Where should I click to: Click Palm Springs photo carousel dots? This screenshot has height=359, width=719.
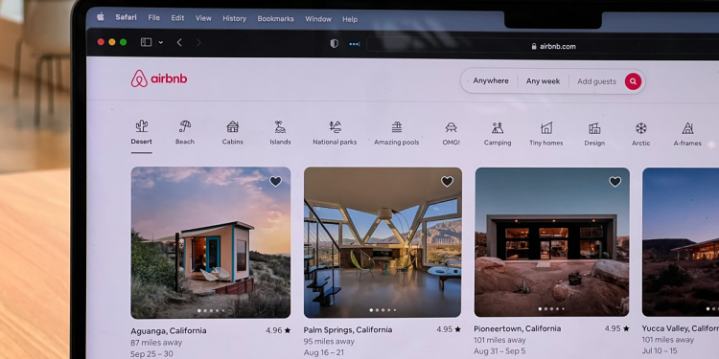point(383,310)
